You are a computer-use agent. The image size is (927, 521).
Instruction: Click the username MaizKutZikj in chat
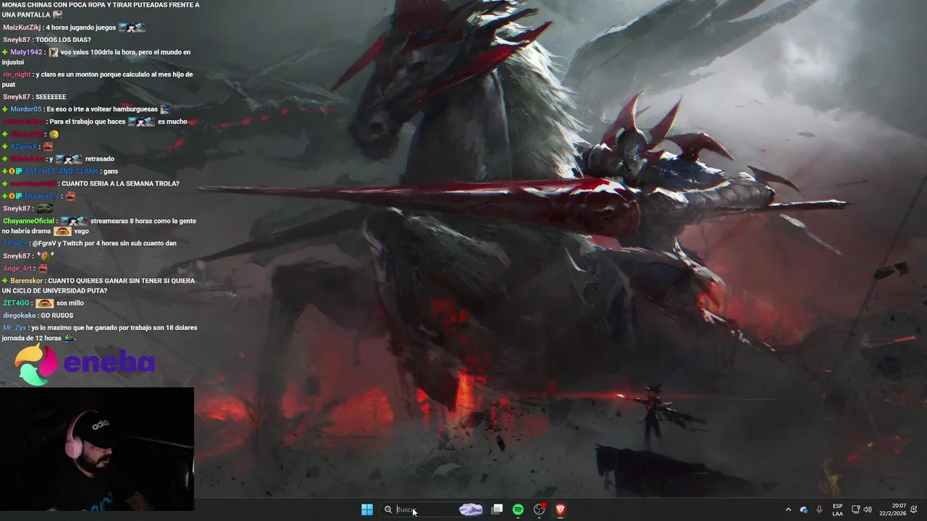pos(22,27)
